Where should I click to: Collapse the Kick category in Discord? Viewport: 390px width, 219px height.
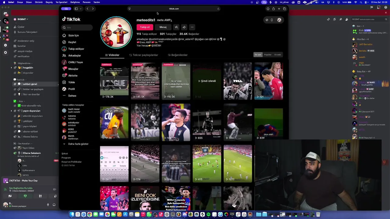pos(19,101)
